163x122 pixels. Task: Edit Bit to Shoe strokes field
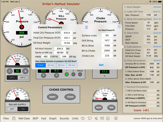[107, 46]
